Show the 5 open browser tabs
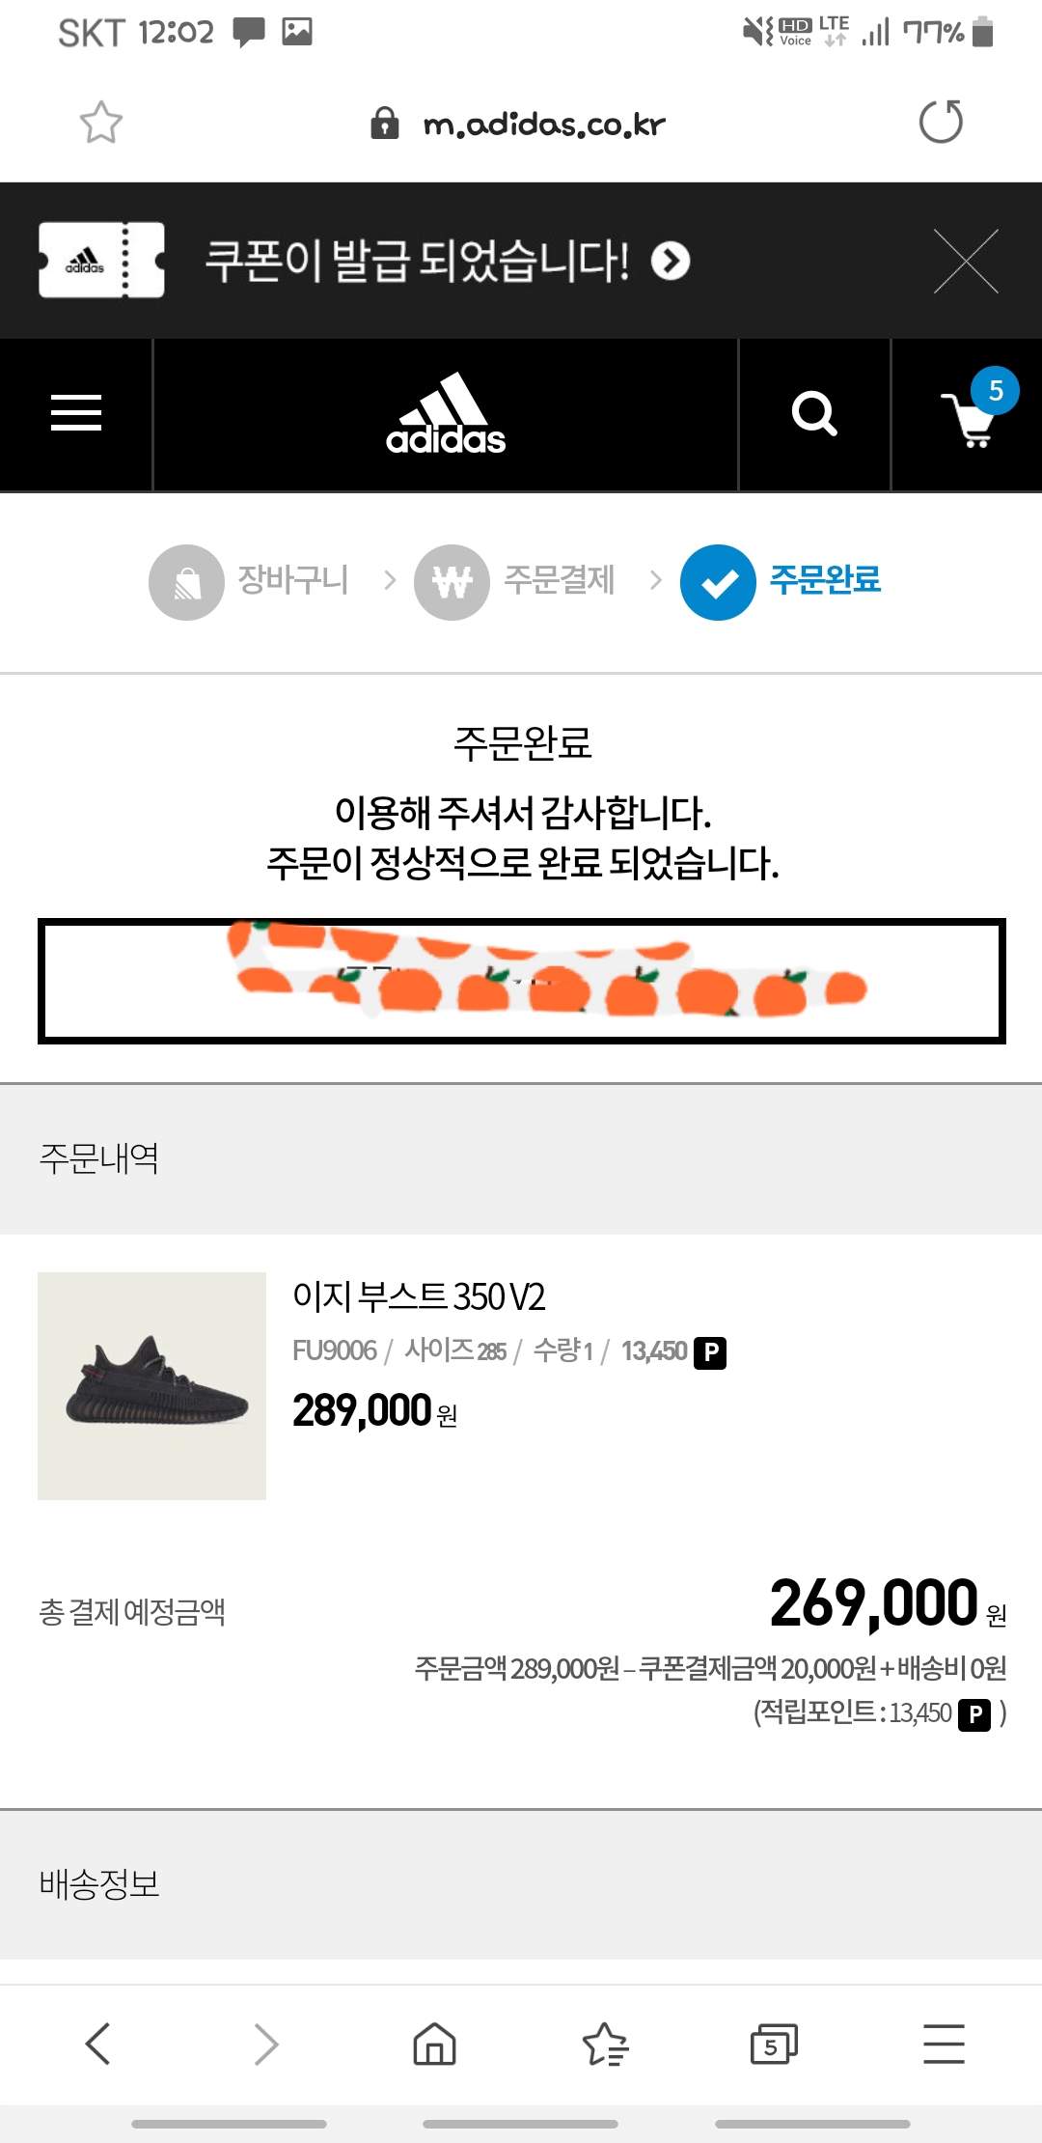Image resolution: width=1042 pixels, height=2143 pixels. [774, 2044]
